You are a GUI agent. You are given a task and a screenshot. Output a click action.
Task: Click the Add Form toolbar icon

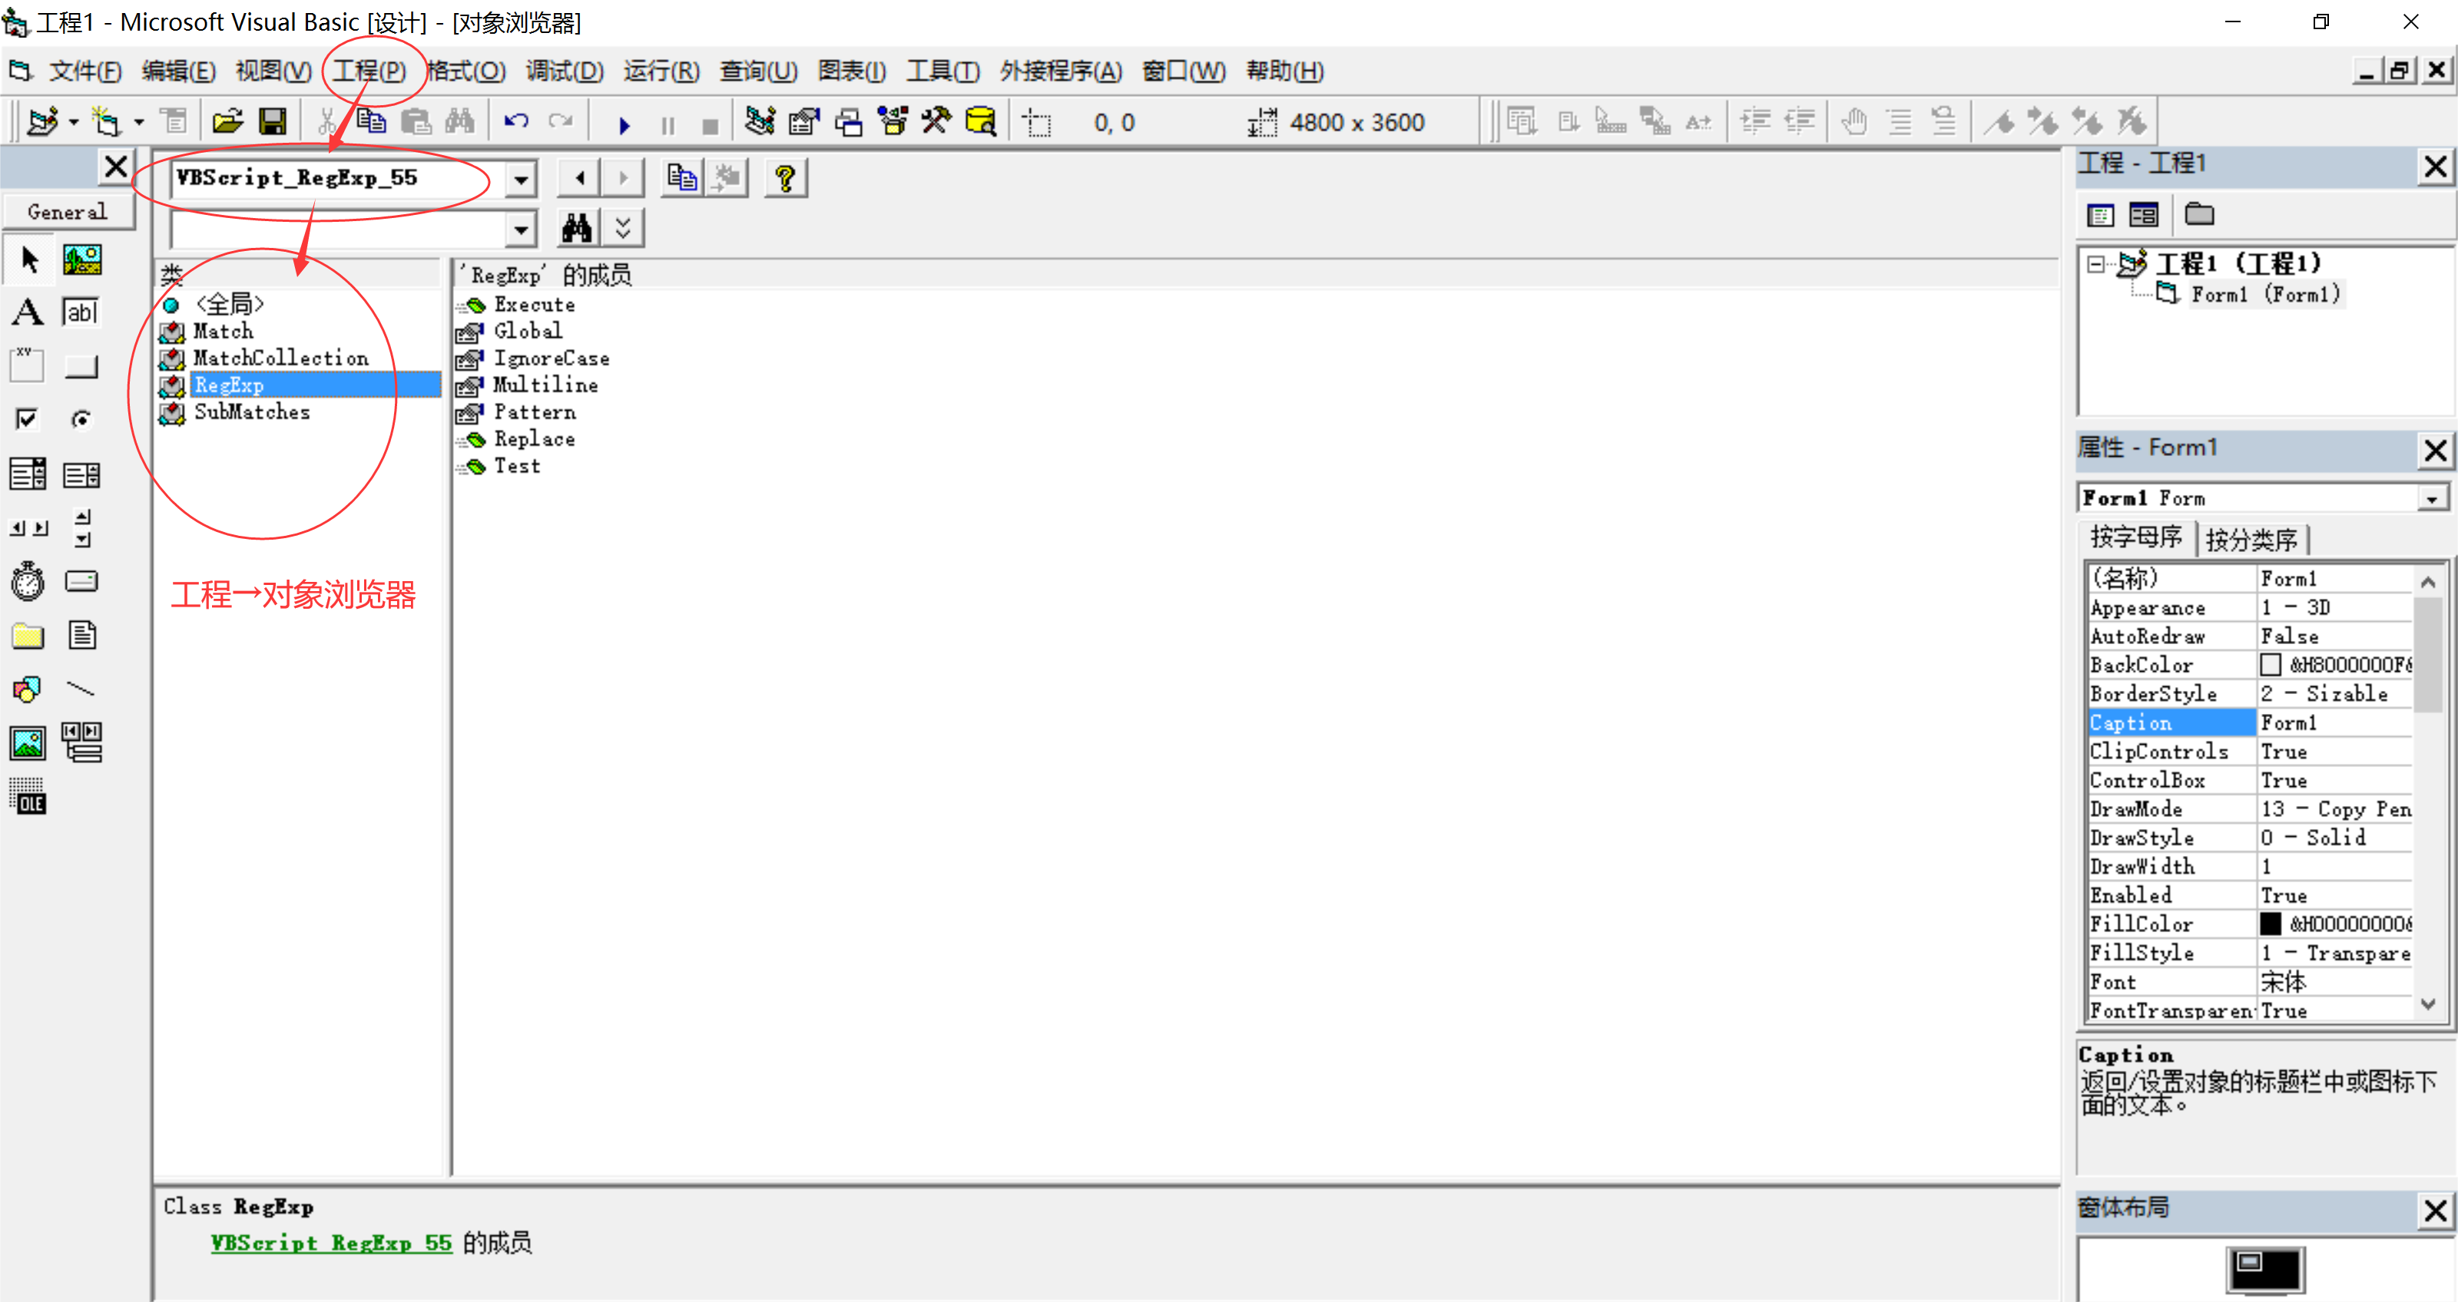106,122
